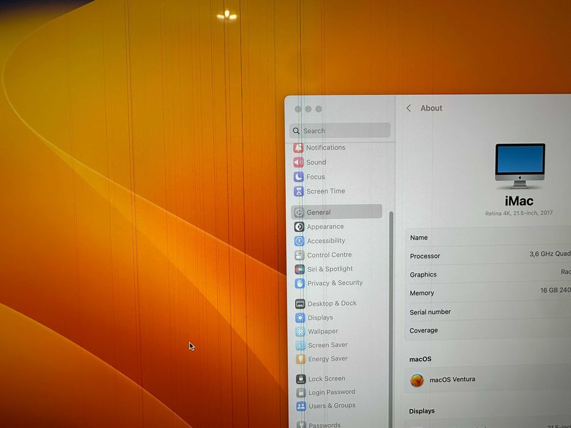Open Notifications settings icon

tap(299, 148)
